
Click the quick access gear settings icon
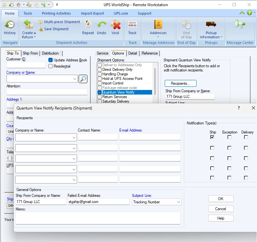coord(19,5)
